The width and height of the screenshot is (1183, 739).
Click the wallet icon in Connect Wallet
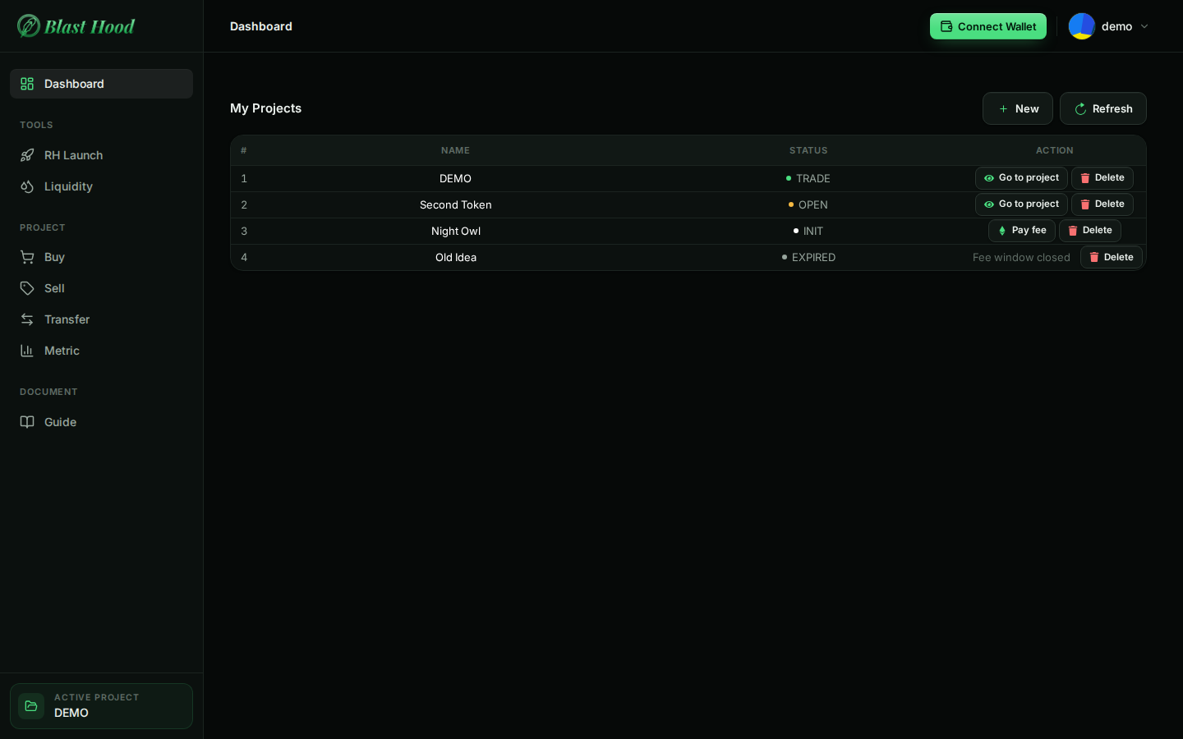[946, 26]
